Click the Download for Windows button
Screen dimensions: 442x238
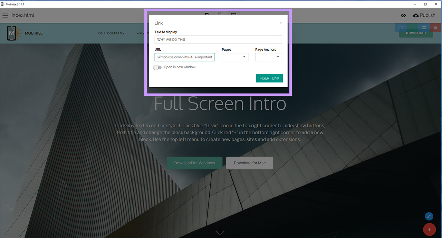(194, 163)
